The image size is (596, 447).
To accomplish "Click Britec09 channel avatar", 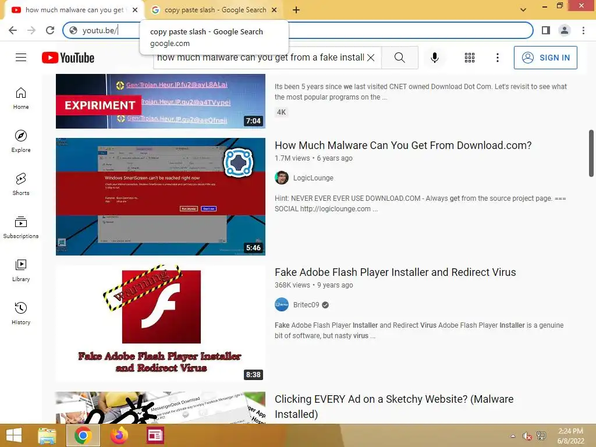I will tap(282, 304).
